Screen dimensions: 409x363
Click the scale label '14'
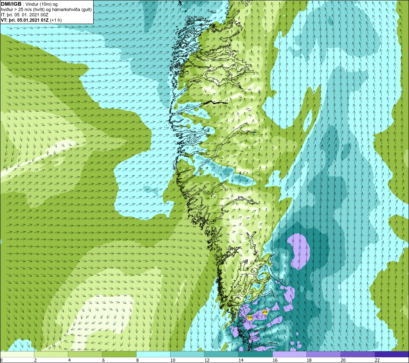tap(241, 360)
